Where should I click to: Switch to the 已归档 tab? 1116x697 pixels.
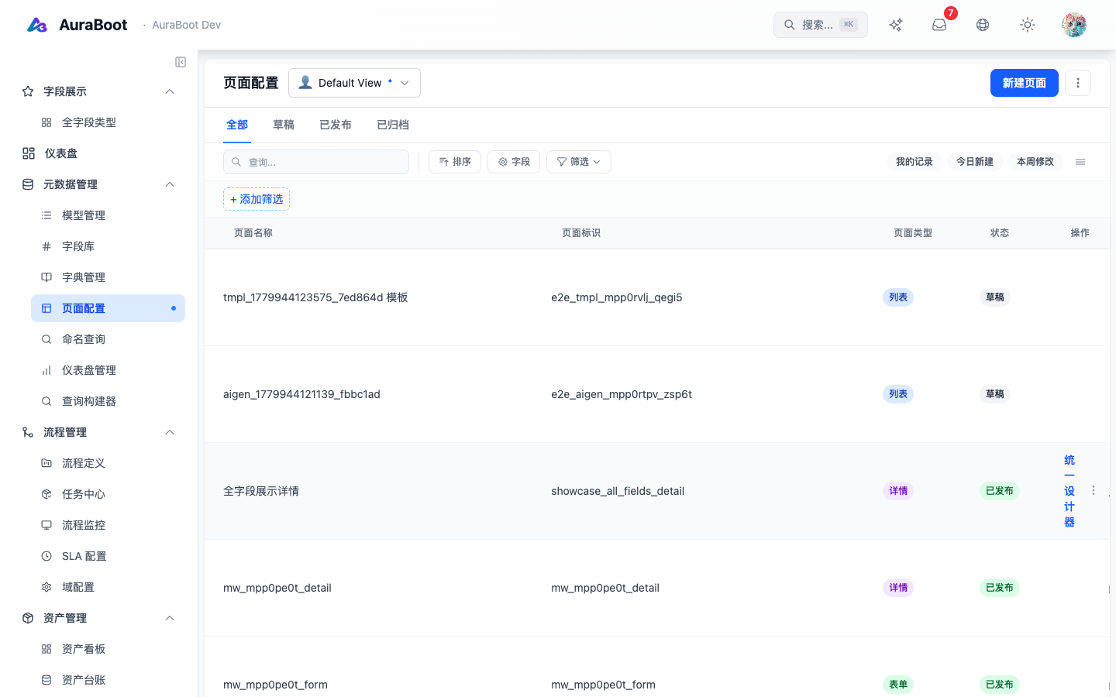click(x=393, y=125)
